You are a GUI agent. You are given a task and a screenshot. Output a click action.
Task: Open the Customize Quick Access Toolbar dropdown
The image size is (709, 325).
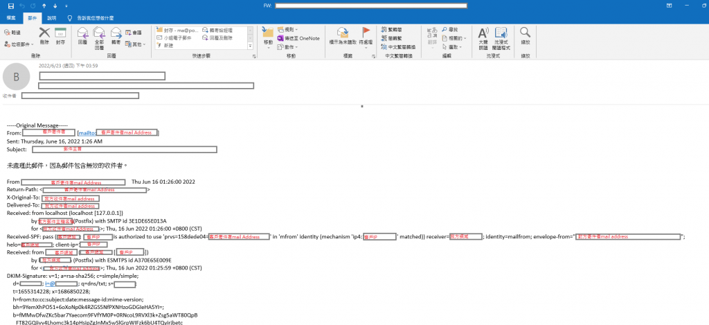point(66,6)
